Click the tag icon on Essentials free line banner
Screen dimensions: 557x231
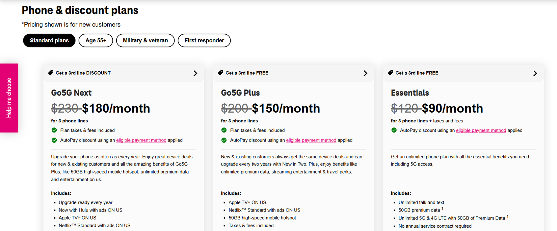391,73
